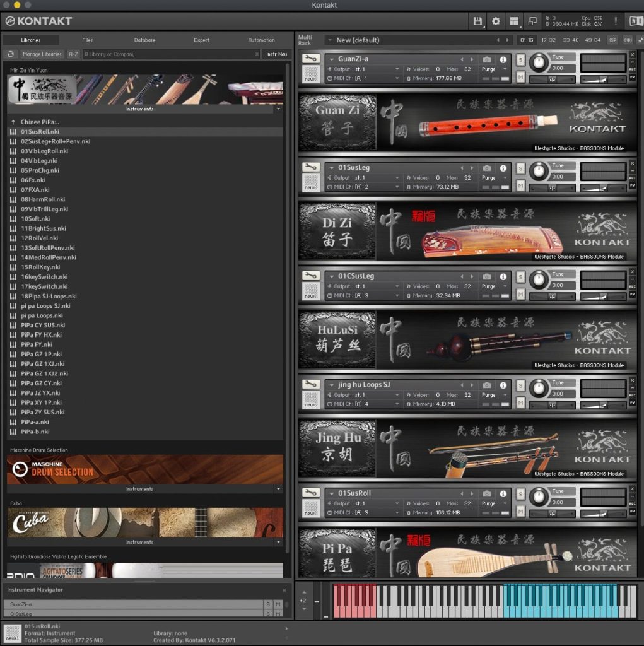Show GuanZi-a info icon
The height and width of the screenshot is (646, 644).
503,59
